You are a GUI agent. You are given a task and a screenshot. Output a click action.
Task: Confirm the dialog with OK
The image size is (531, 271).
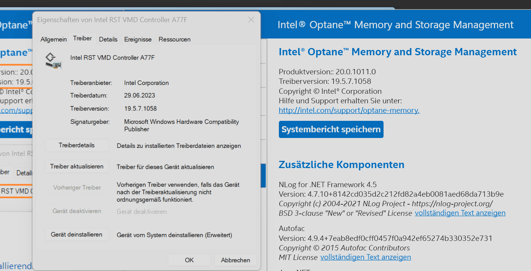[189, 260]
